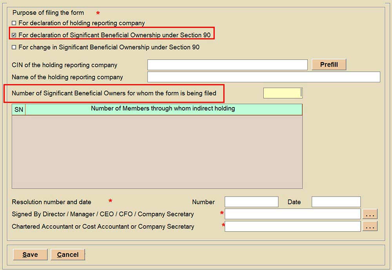Click 'Number of Members through whom indirect holding' header
Image resolution: width=392 pixels, height=270 pixels.
[163, 109]
